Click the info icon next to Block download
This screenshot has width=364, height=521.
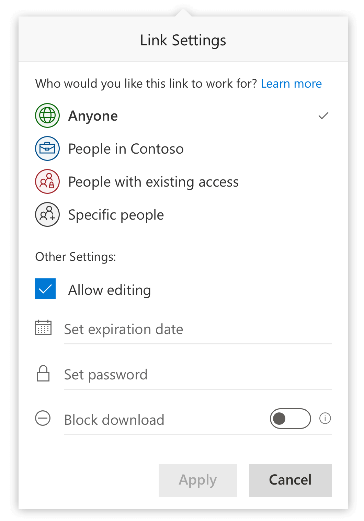point(325,419)
